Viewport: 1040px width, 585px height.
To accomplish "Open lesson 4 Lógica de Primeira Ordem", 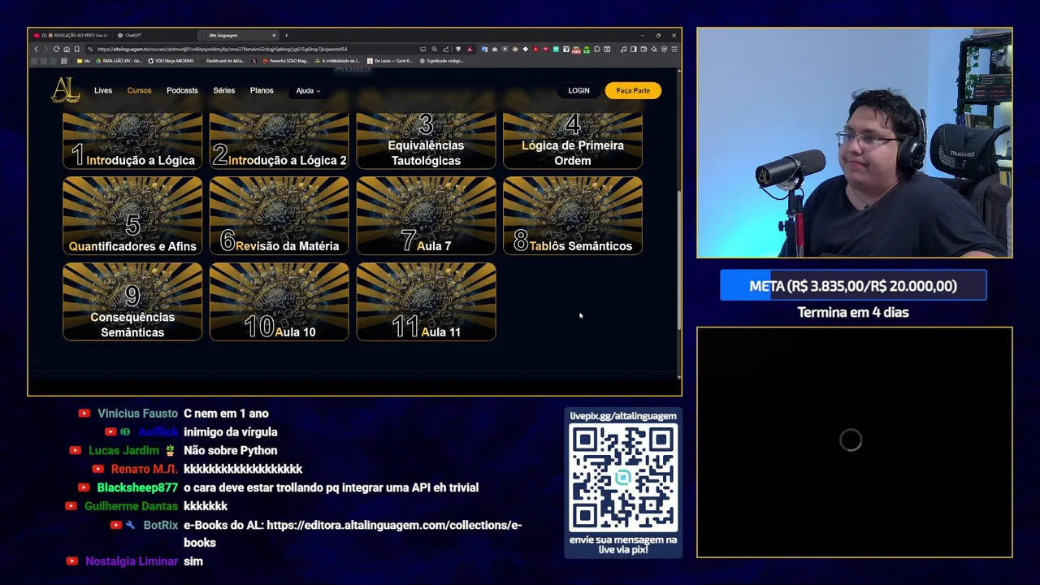I will (573, 141).
